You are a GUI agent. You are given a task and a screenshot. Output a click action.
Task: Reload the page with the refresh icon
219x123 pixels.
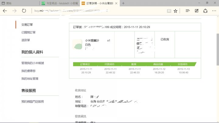(24, 11)
